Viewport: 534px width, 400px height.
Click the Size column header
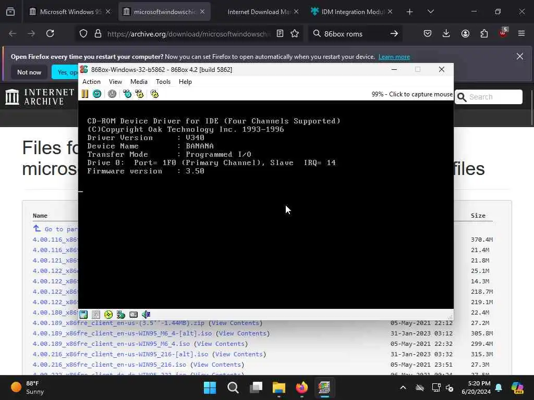coord(478,216)
